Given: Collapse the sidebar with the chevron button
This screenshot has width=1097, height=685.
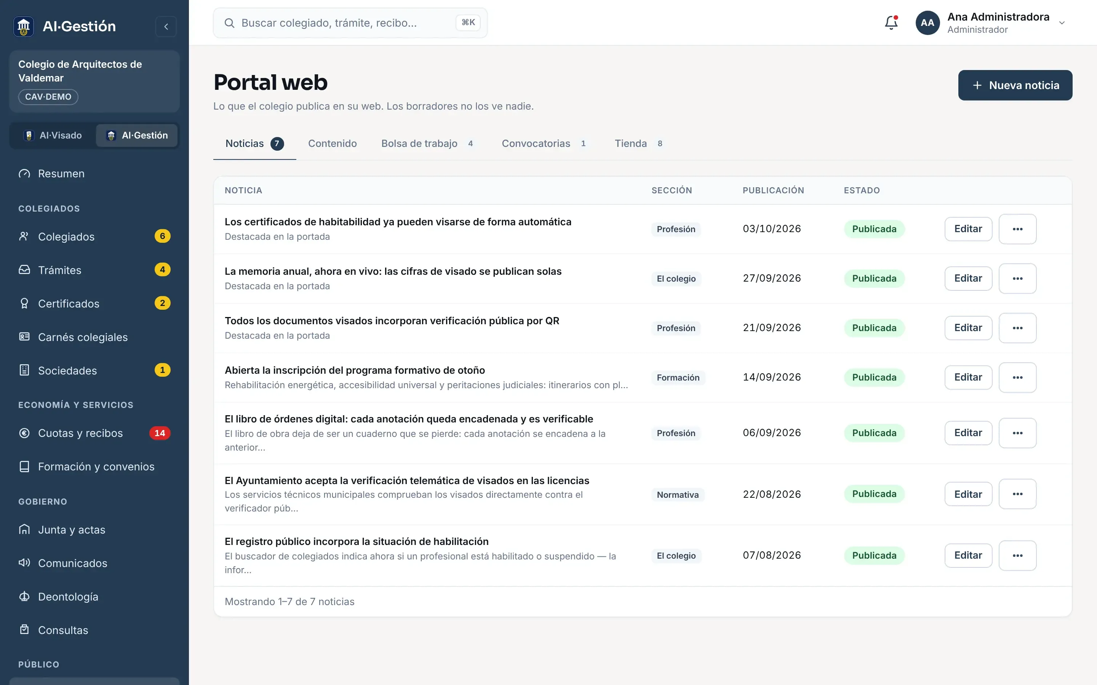Looking at the screenshot, I should [x=166, y=26].
